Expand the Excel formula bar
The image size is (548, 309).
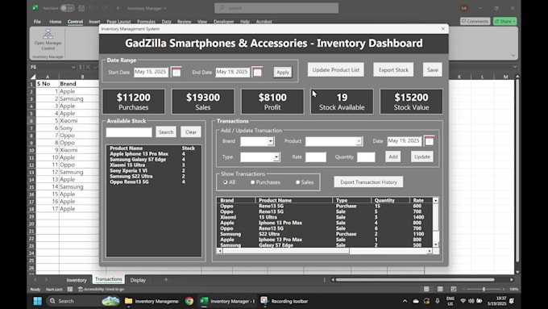pyautogui.click(x=515, y=67)
